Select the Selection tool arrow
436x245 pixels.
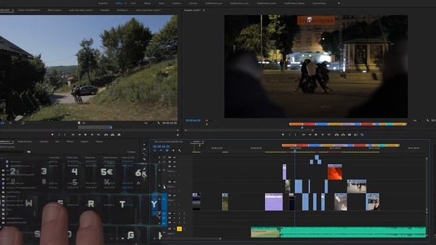[x=144, y=144]
